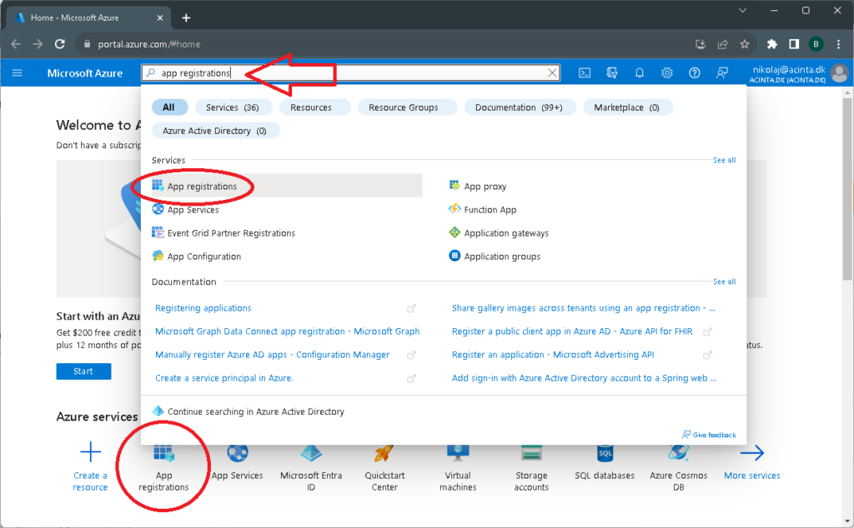854x528 pixels.
Task: Open Cloud Shell from the top toolbar
Action: pos(584,73)
